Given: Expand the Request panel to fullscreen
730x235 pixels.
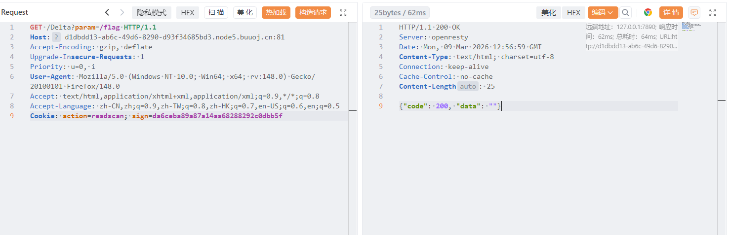Looking at the screenshot, I should pyautogui.click(x=343, y=13).
